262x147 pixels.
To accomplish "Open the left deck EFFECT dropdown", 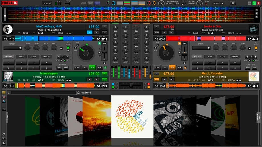I will (x=13, y=48).
